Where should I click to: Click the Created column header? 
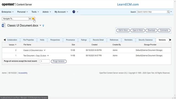click(x=94, y=45)
